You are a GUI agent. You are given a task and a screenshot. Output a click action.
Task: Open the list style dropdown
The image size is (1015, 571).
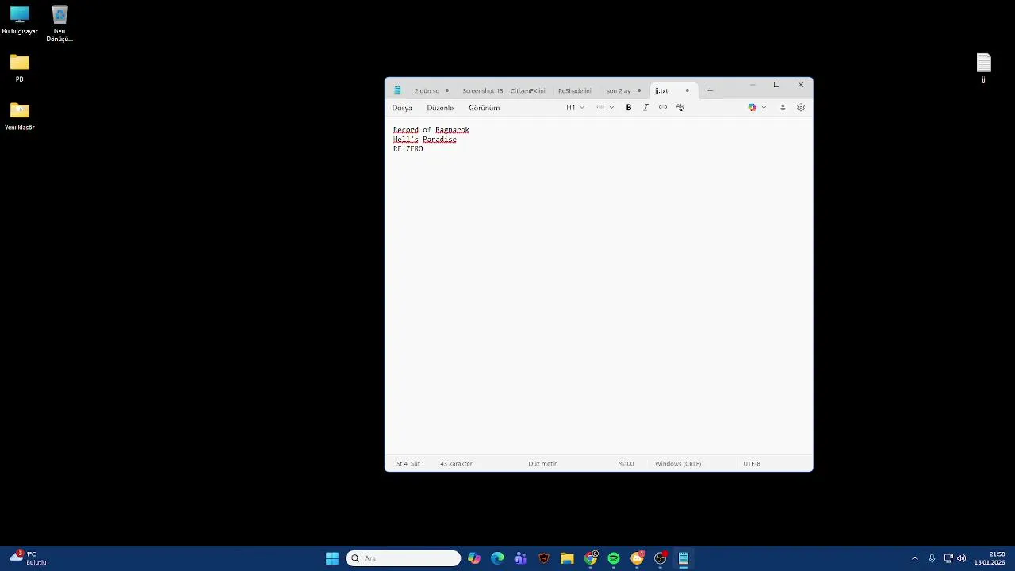(x=605, y=108)
